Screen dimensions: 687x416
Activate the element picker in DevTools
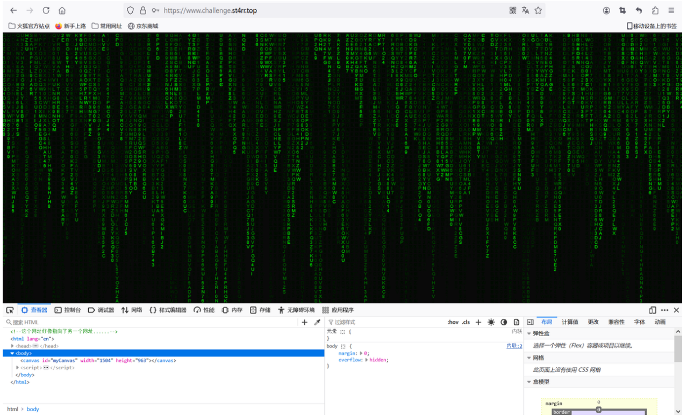10,310
